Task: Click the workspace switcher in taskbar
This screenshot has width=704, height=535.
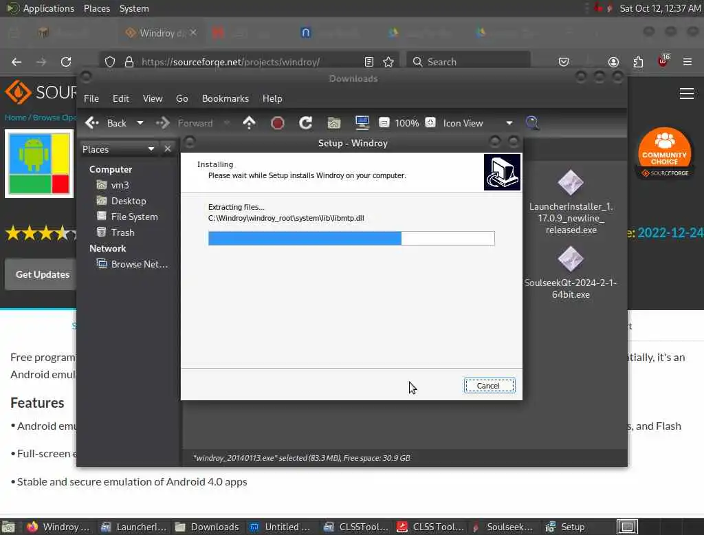Action: (627, 527)
